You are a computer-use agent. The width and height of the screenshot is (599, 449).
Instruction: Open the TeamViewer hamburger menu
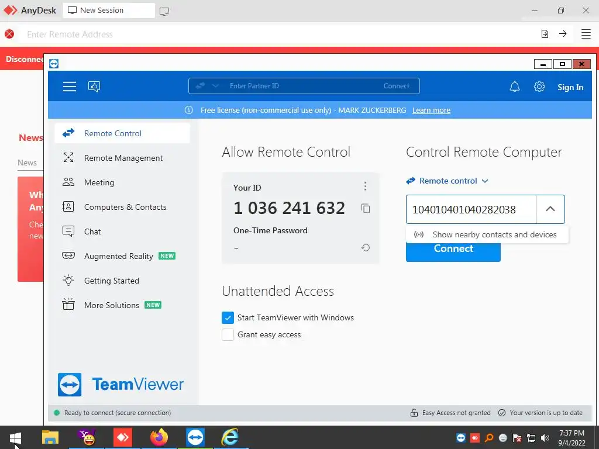(x=70, y=87)
